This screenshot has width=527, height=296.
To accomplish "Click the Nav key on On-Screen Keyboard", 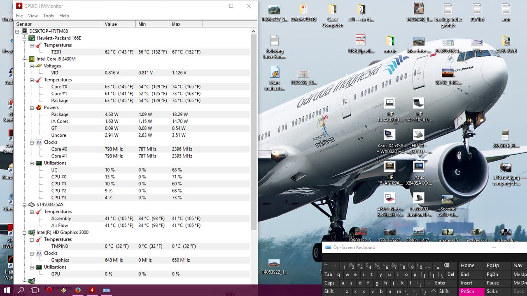I will (x=519, y=266).
